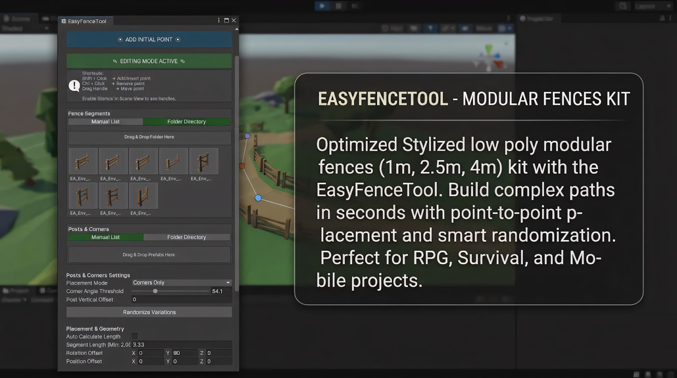Click the Unity Play button
This screenshot has width=677, height=378.
point(323,6)
